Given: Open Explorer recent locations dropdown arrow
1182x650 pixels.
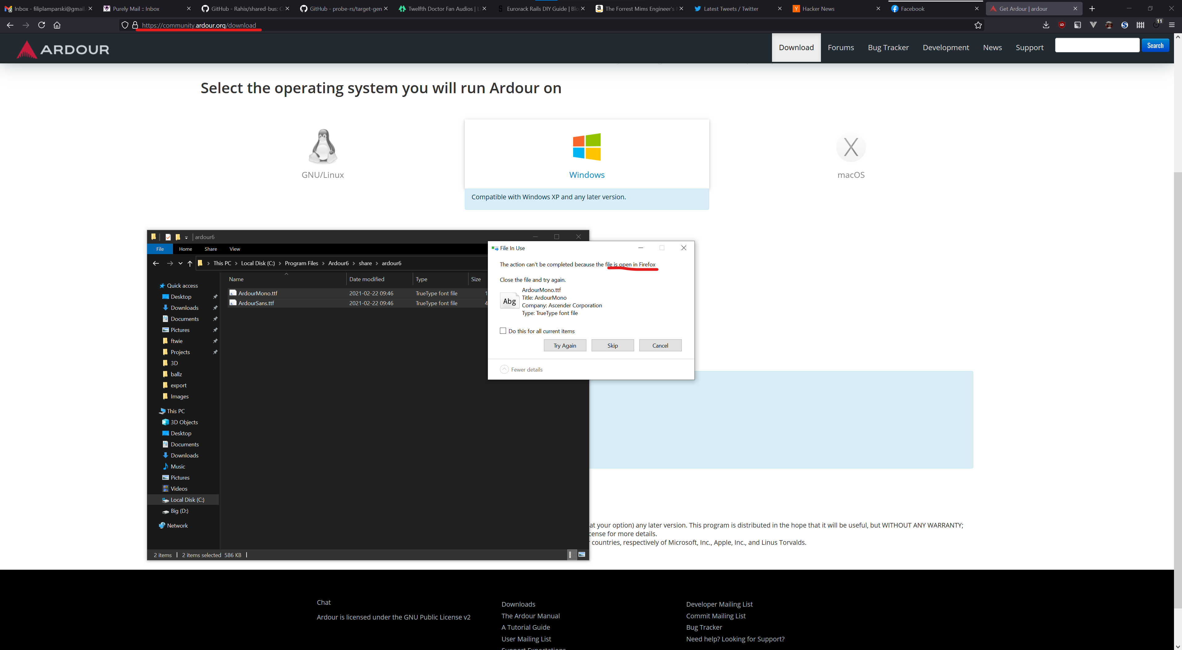Looking at the screenshot, I should pyautogui.click(x=180, y=263).
